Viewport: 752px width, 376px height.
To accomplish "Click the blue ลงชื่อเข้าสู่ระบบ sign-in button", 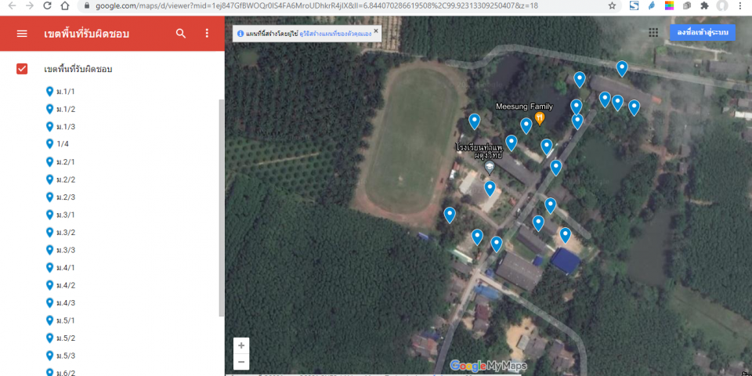I will [703, 32].
